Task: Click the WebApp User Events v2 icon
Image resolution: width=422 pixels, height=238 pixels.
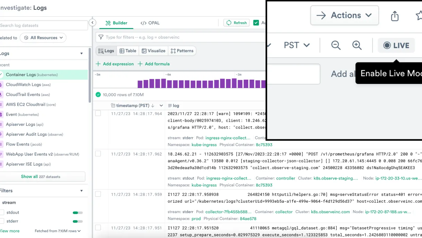Action: 1,154
